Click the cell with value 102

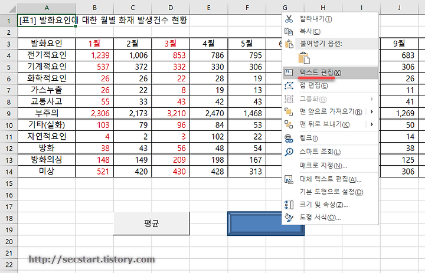point(209,137)
